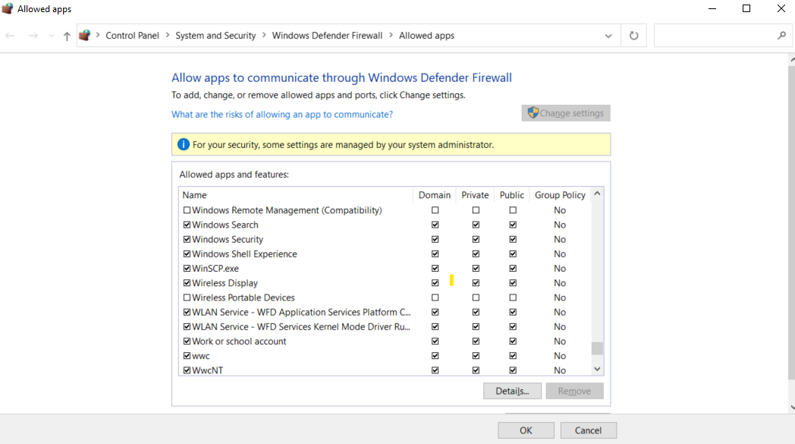Uncheck the Windows Search entry
This screenshot has height=444, width=795.
tap(187, 225)
